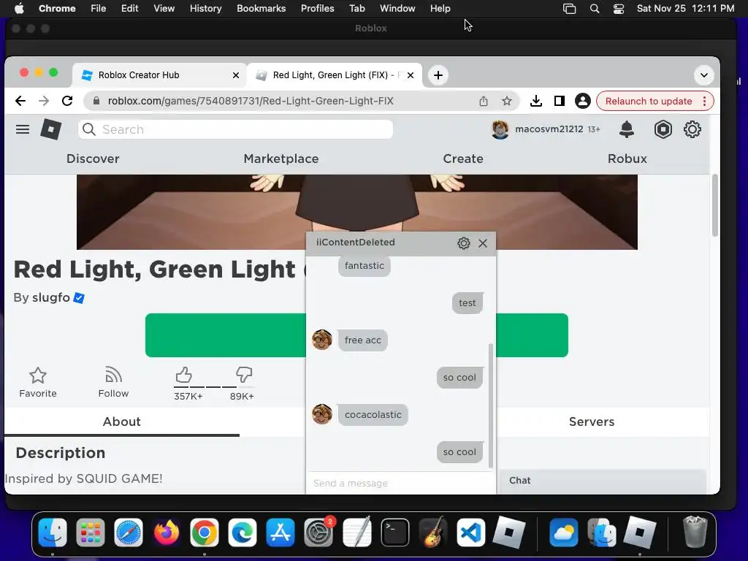This screenshot has height=561, width=748.
Task: Close the Roblox Creator Hub tab
Action: coord(236,75)
